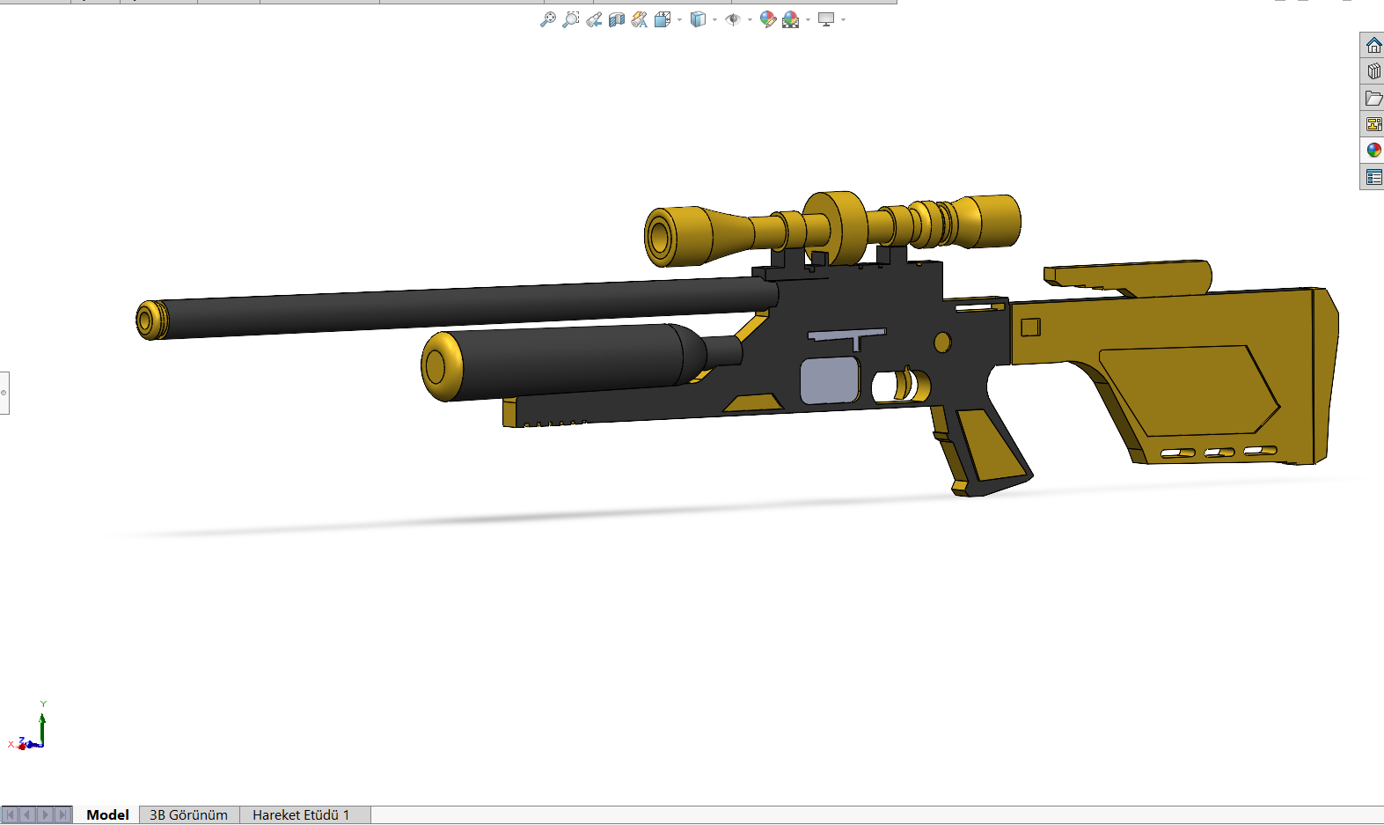Open Edit Appearance tool
The image size is (1384, 825).
(768, 19)
